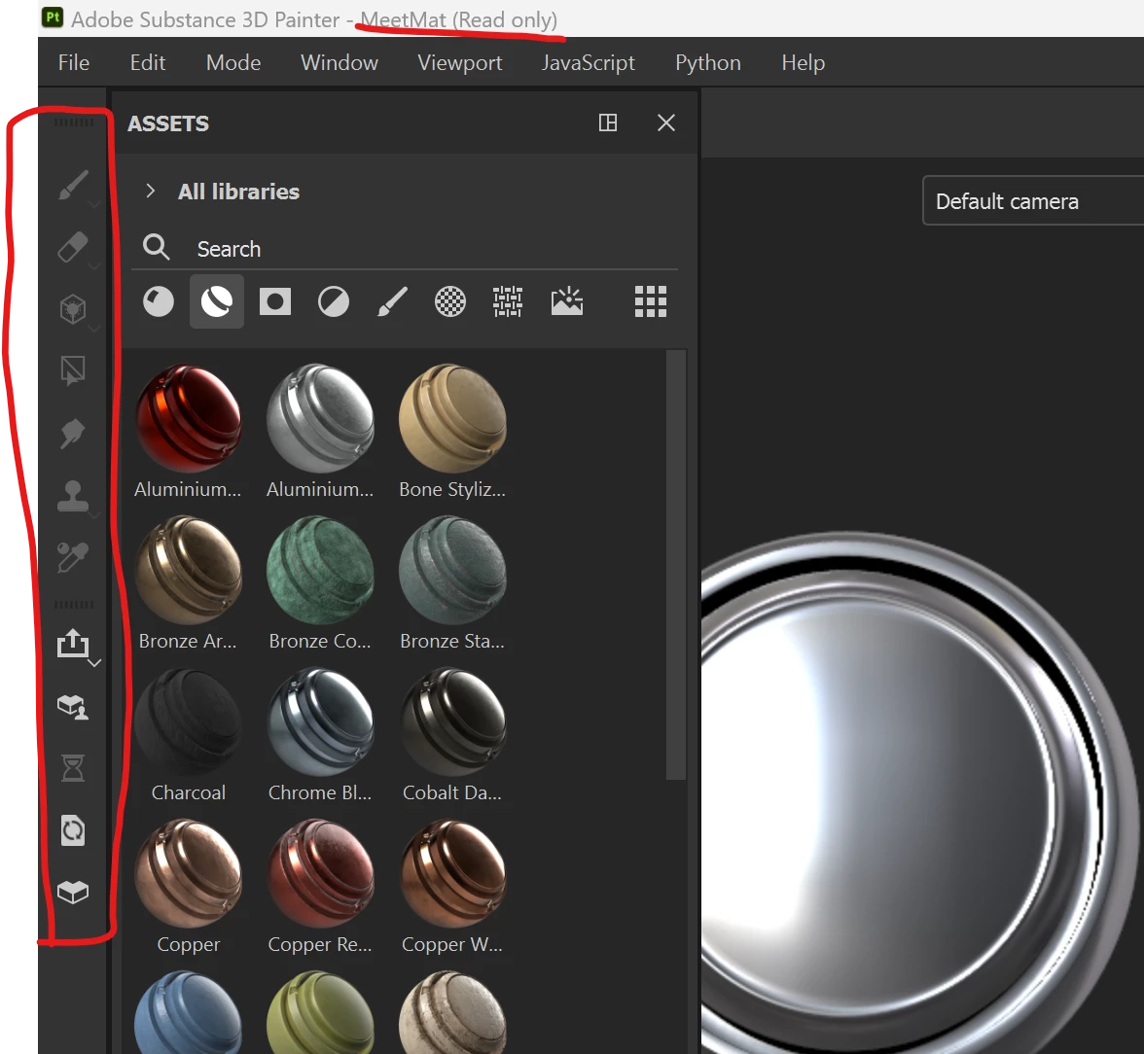Filter assets by Smart masks

[275, 301]
